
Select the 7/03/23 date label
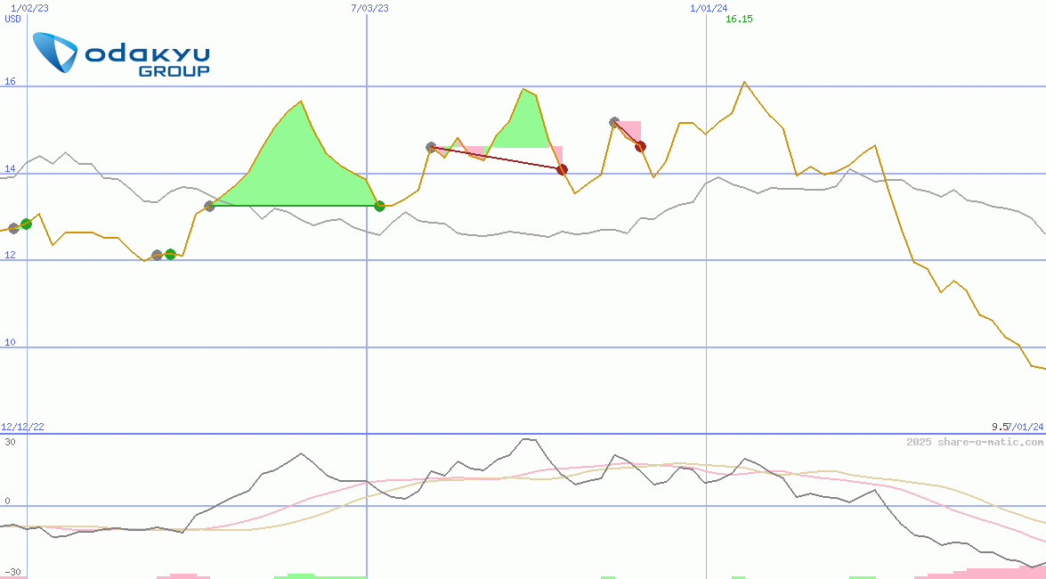coord(370,8)
